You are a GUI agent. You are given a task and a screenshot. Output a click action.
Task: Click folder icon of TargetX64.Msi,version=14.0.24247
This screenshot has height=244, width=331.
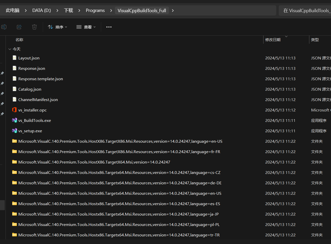[x=15, y=162]
